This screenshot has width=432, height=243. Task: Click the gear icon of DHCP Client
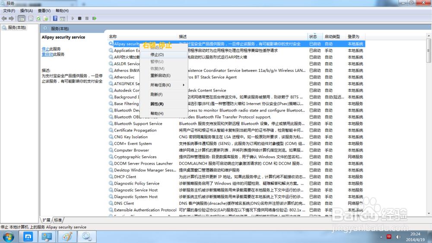(x=111, y=177)
